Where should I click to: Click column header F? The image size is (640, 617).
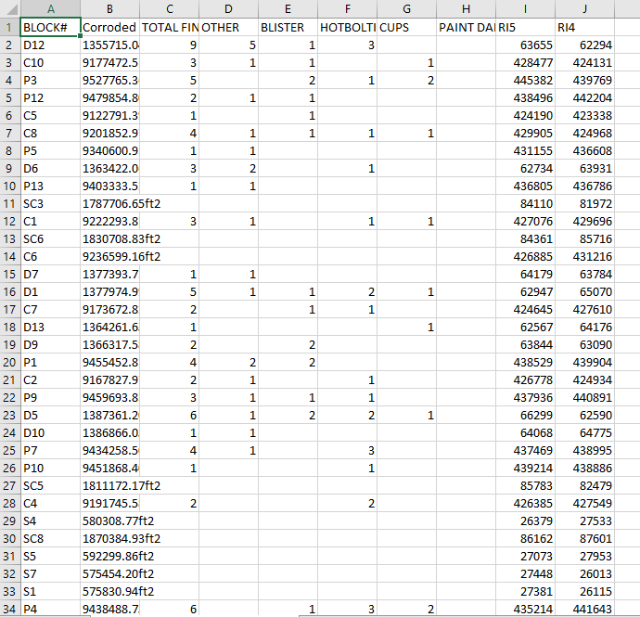347,8
